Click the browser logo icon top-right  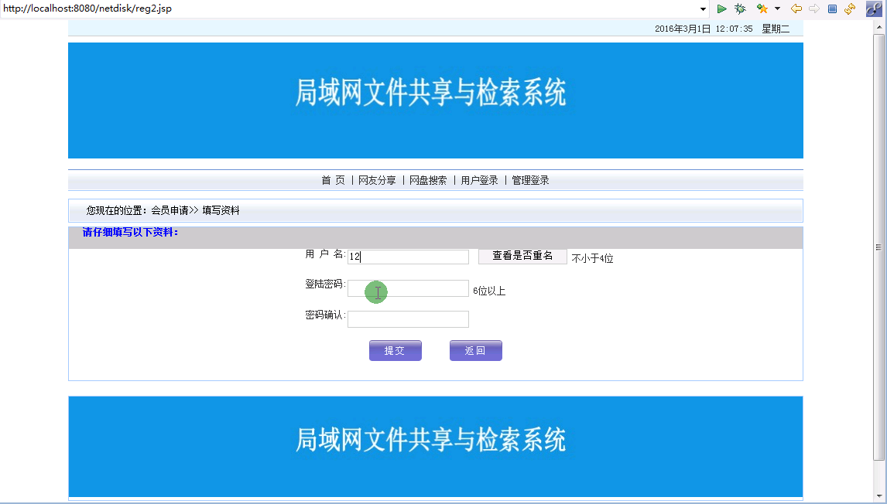tap(875, 9)
